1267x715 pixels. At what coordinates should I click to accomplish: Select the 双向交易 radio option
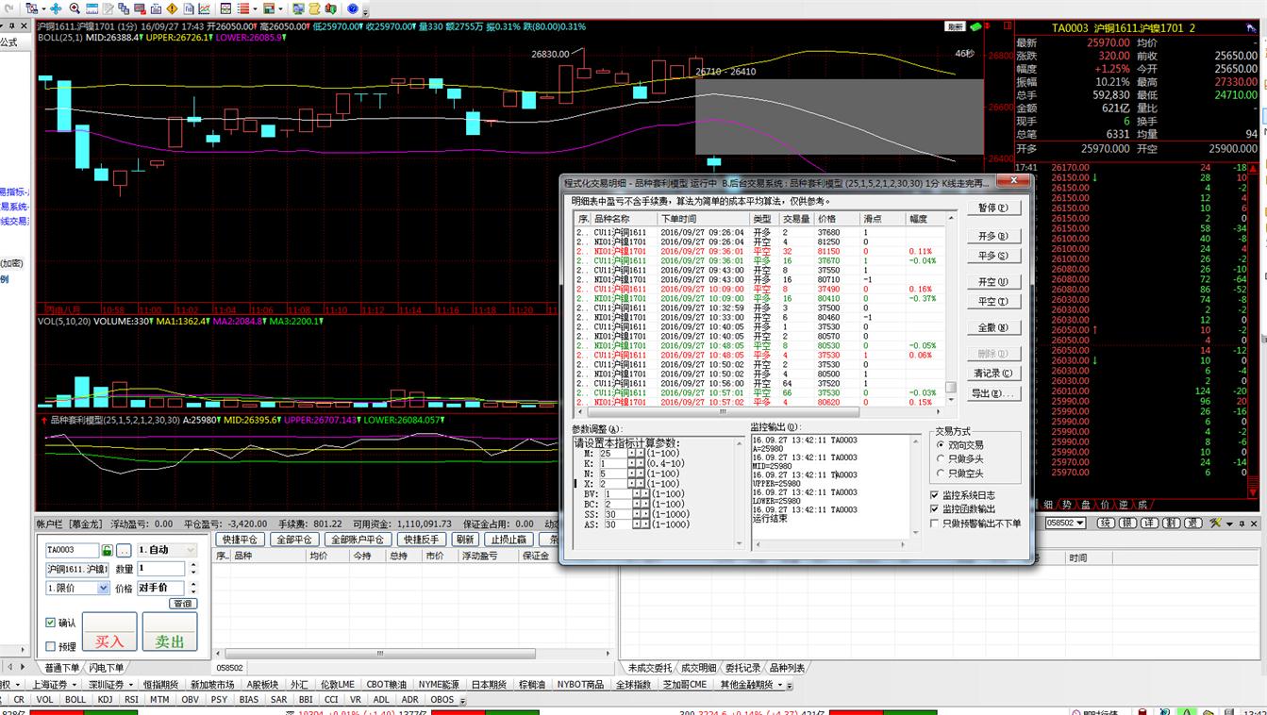[941, 444]
